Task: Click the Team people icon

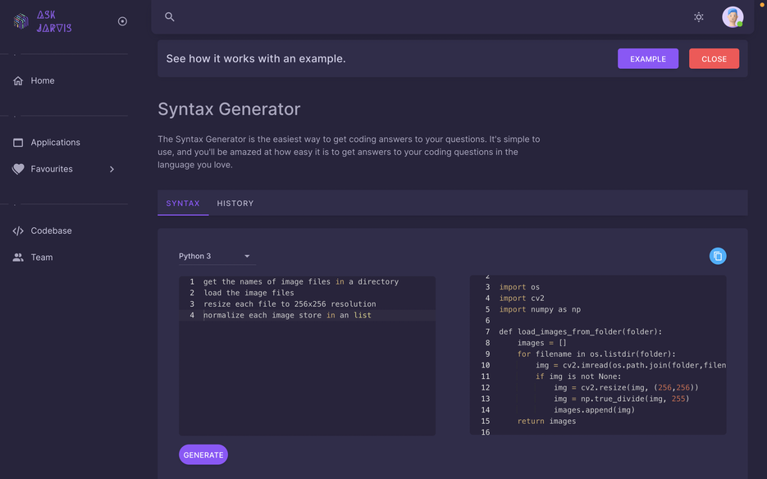Action: (x=17, y=257)
